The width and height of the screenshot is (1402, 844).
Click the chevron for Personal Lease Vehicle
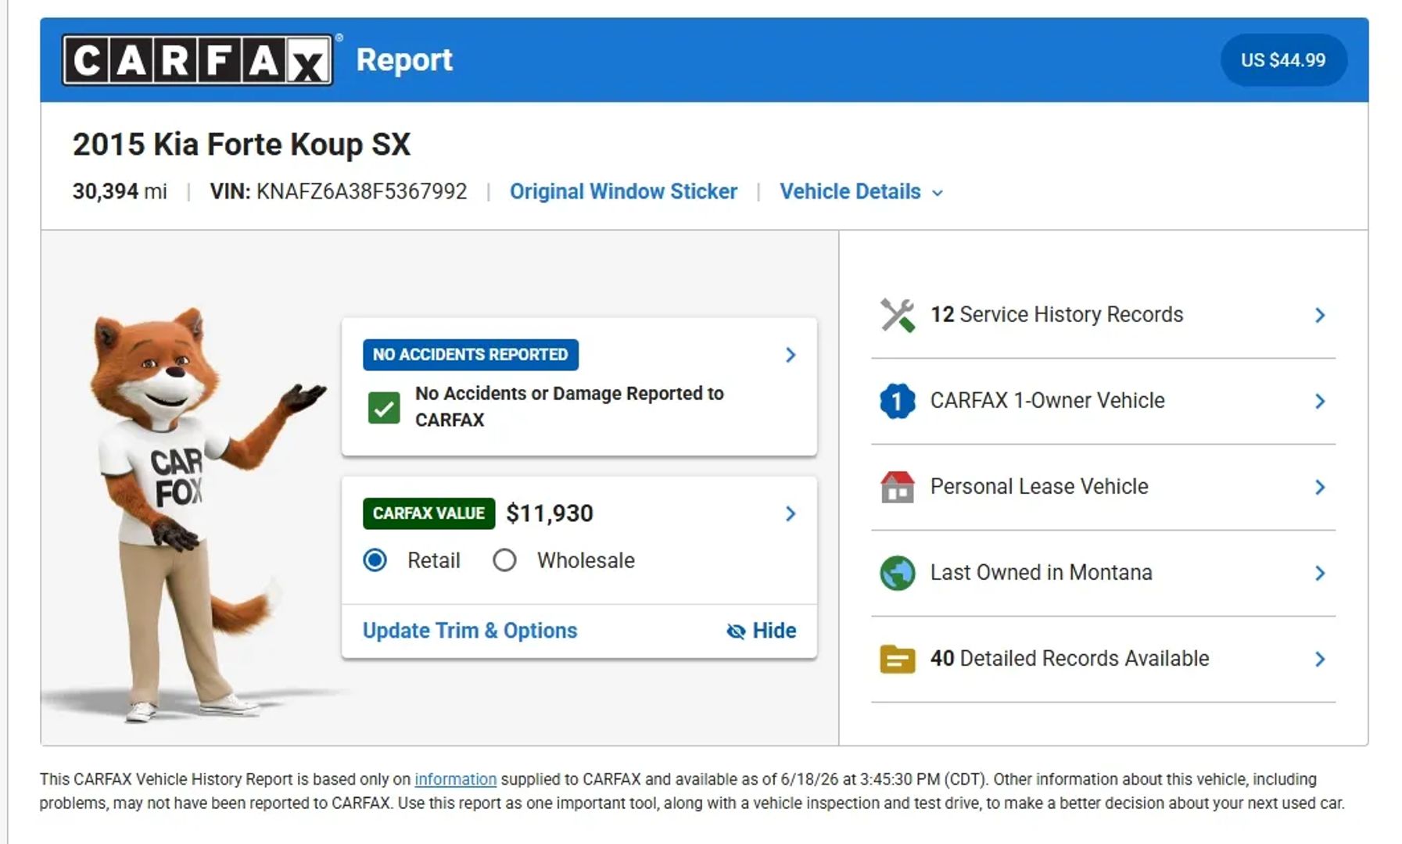point(1320,487)
